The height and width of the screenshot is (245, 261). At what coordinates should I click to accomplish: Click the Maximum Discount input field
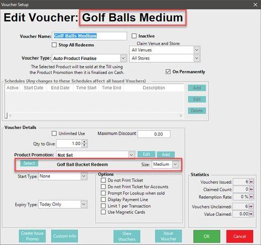pyautogui.click(x=154, y=134)
